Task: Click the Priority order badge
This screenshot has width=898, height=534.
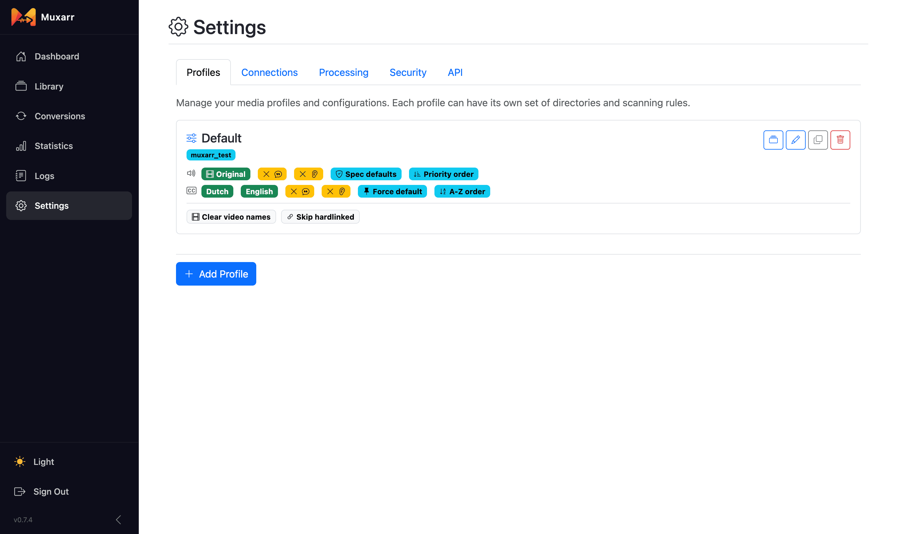Action: coord(444,174)
